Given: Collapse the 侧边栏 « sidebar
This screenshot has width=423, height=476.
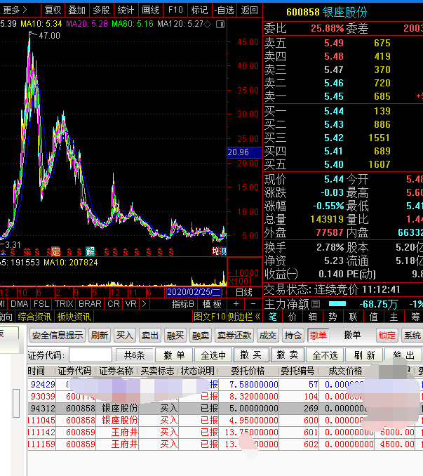Looking at the screenshot, I should 244,317.
